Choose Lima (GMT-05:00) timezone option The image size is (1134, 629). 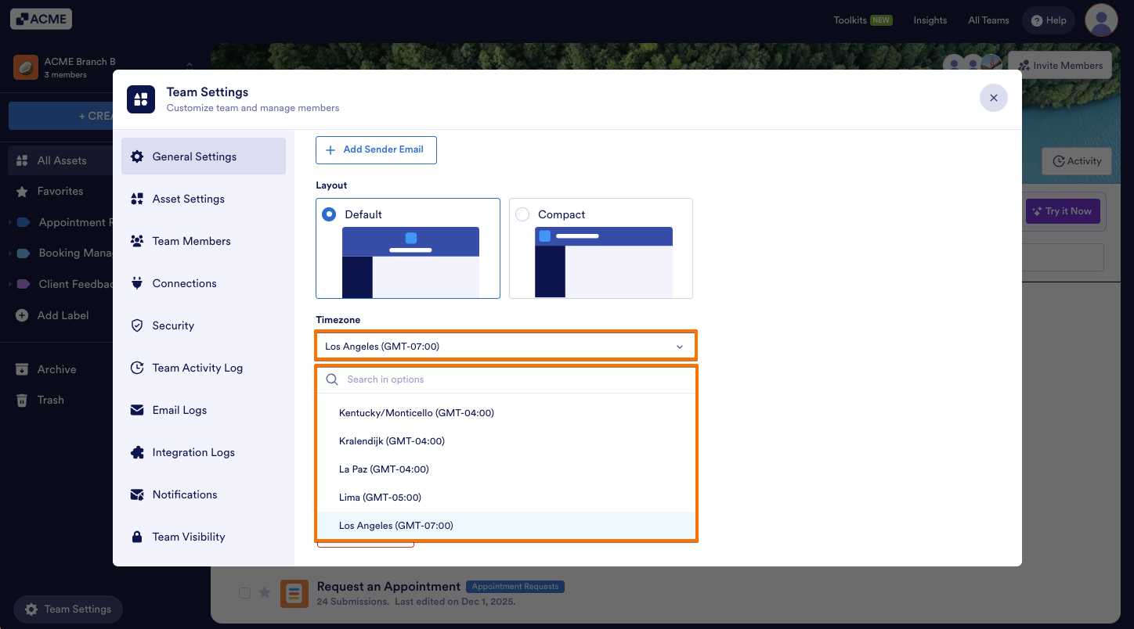pos(506,498)
